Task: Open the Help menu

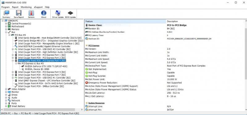Action: click(x=47, y=7)
